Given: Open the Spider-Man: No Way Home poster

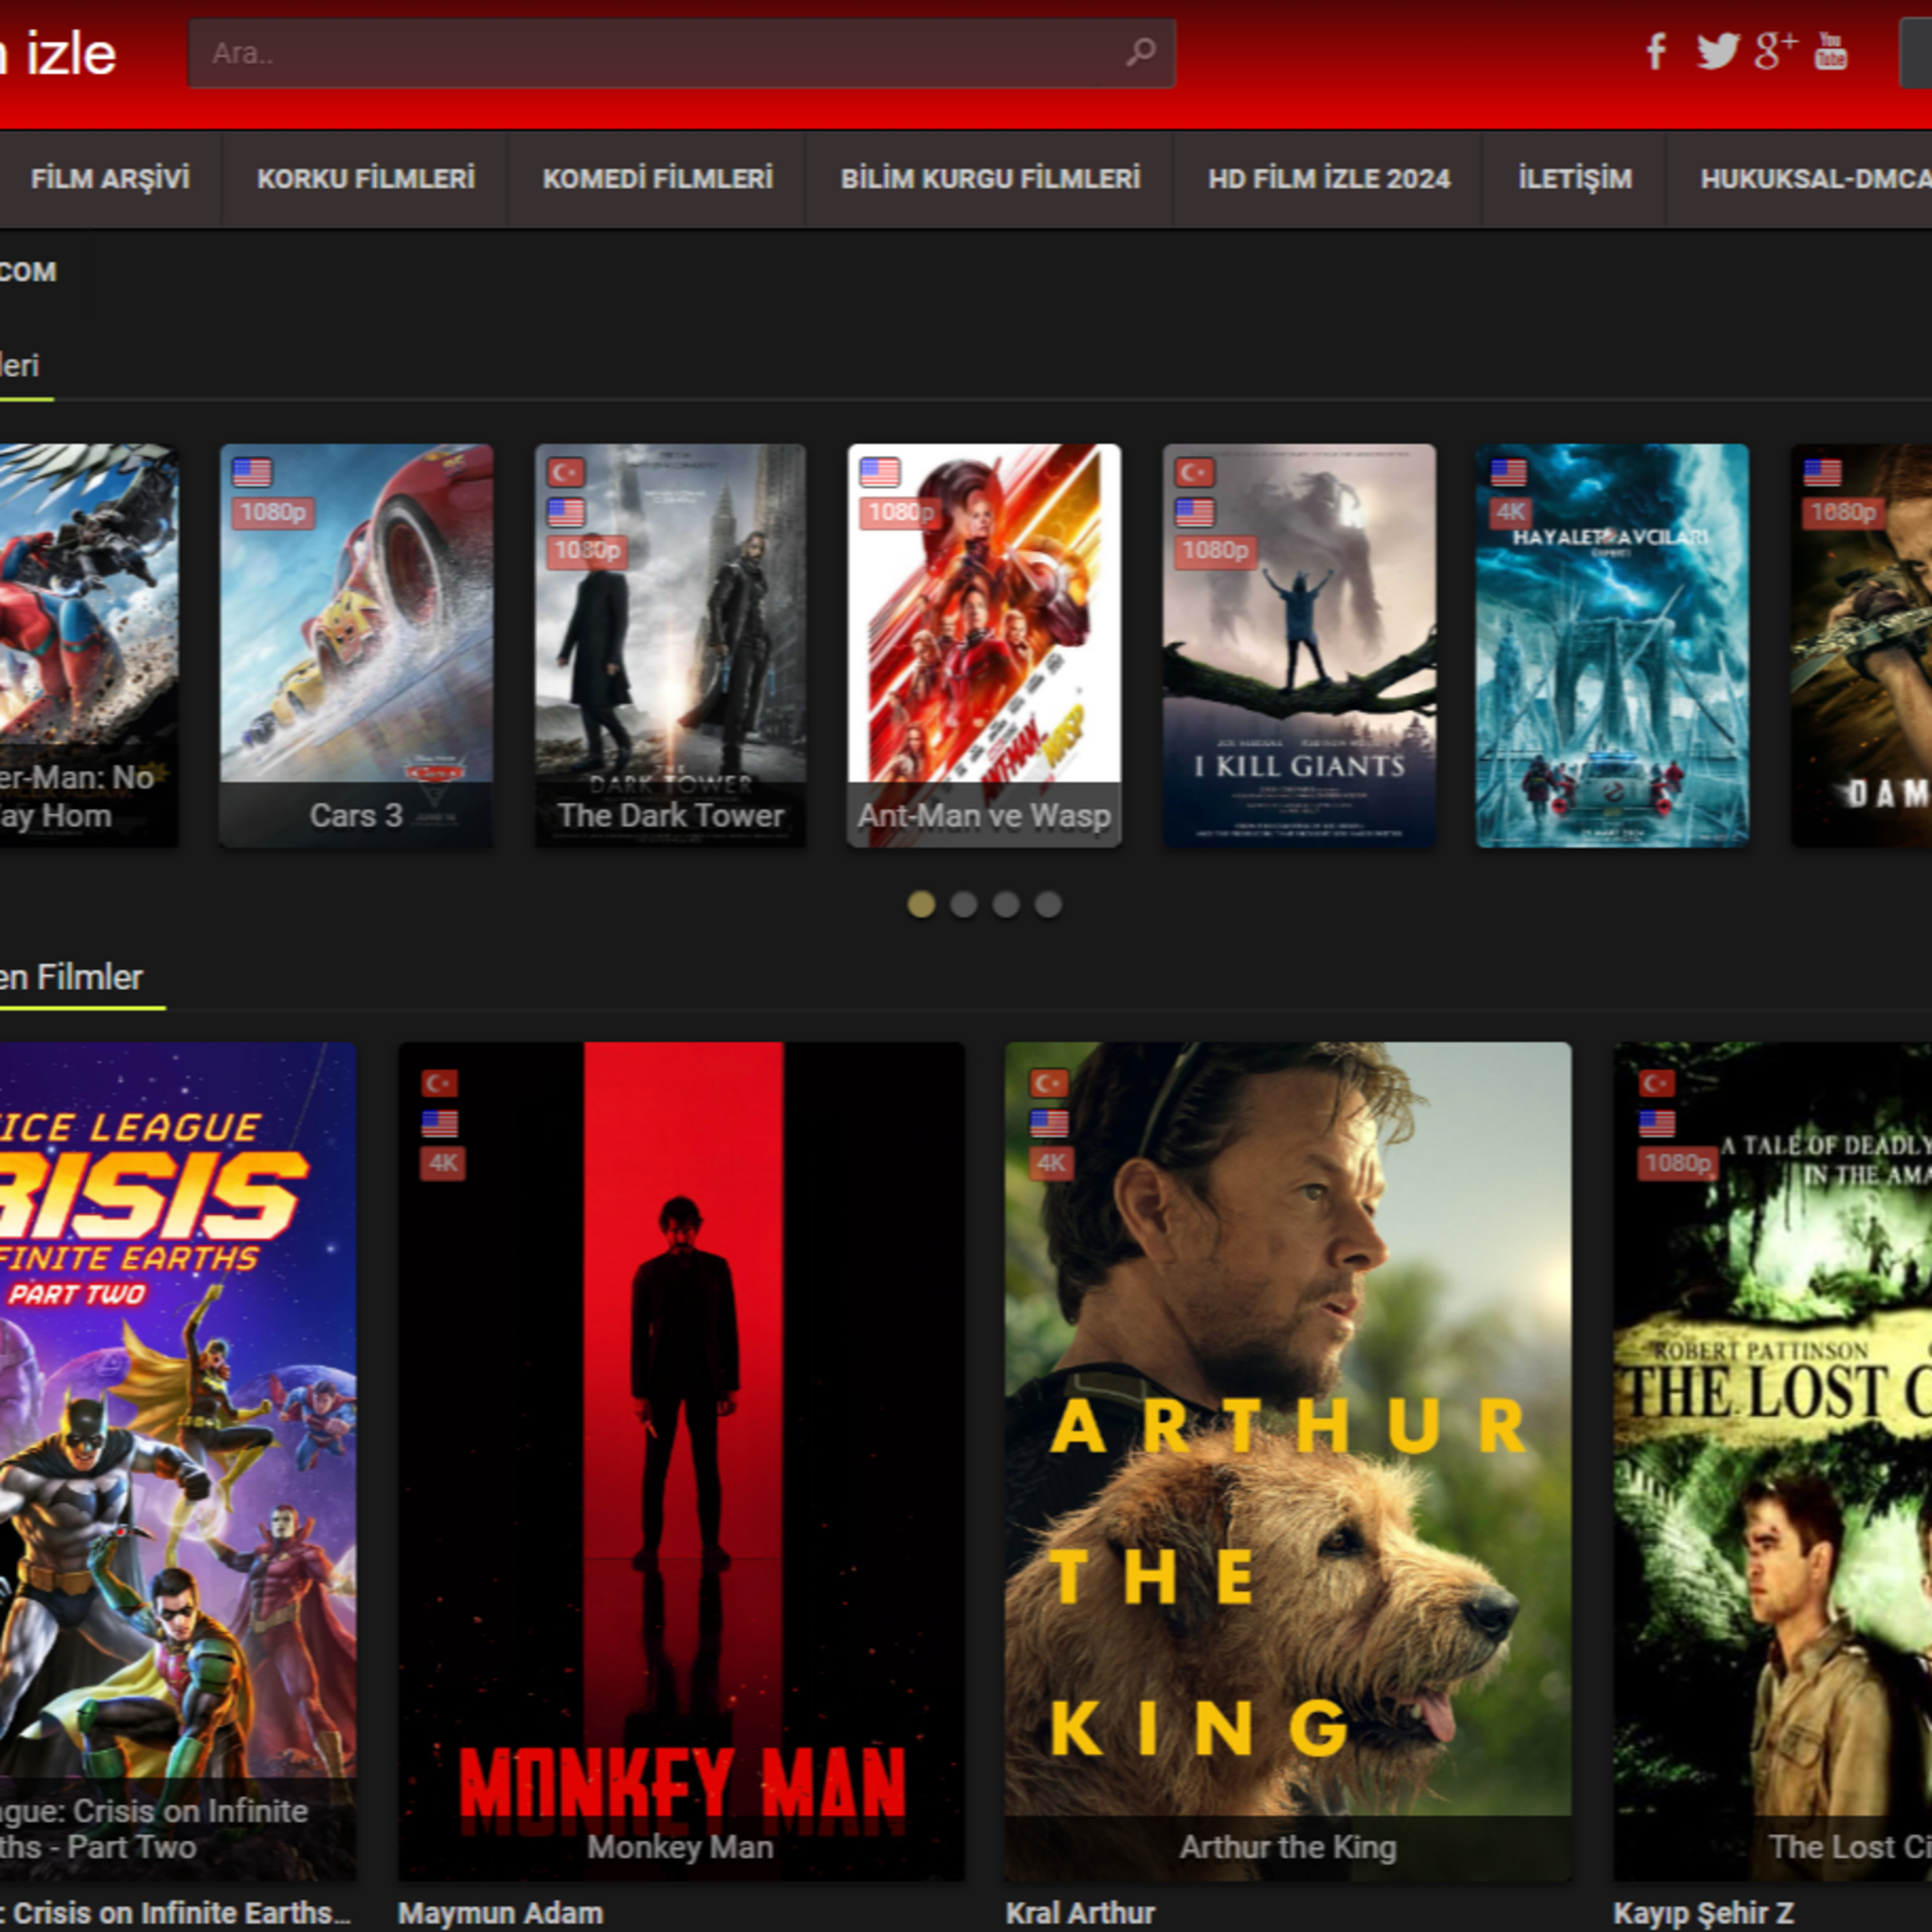Looking at the screenshot, I should [89, 646].
